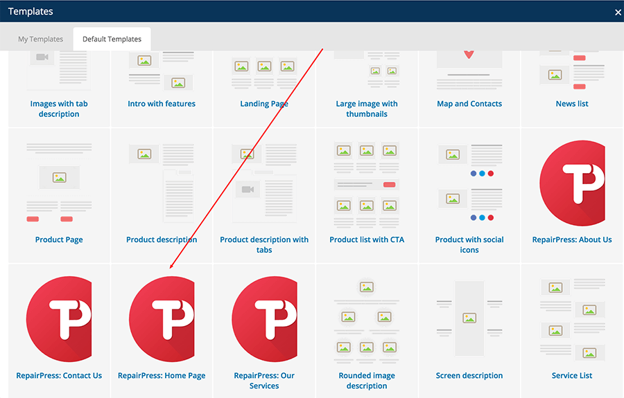
Task: Open the Rounded image description link
Action: (367, 381)
